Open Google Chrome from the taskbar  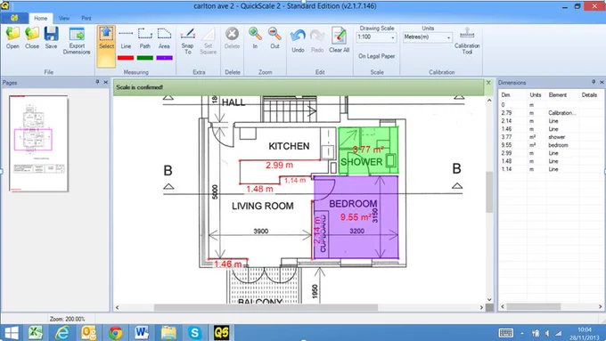click(115, 332)
